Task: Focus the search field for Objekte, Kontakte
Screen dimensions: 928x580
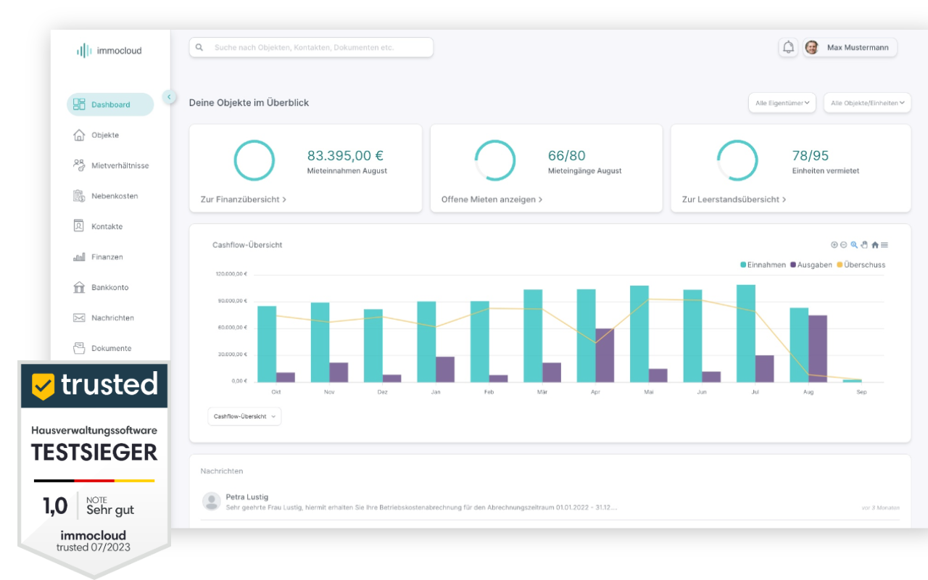Action: click(311, 47)
